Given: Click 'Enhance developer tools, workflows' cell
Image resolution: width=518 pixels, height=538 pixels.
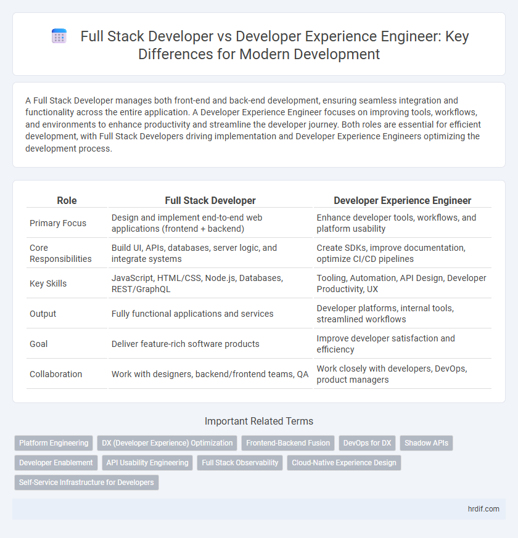Looking at the screenshot, I should click(402, 223).
